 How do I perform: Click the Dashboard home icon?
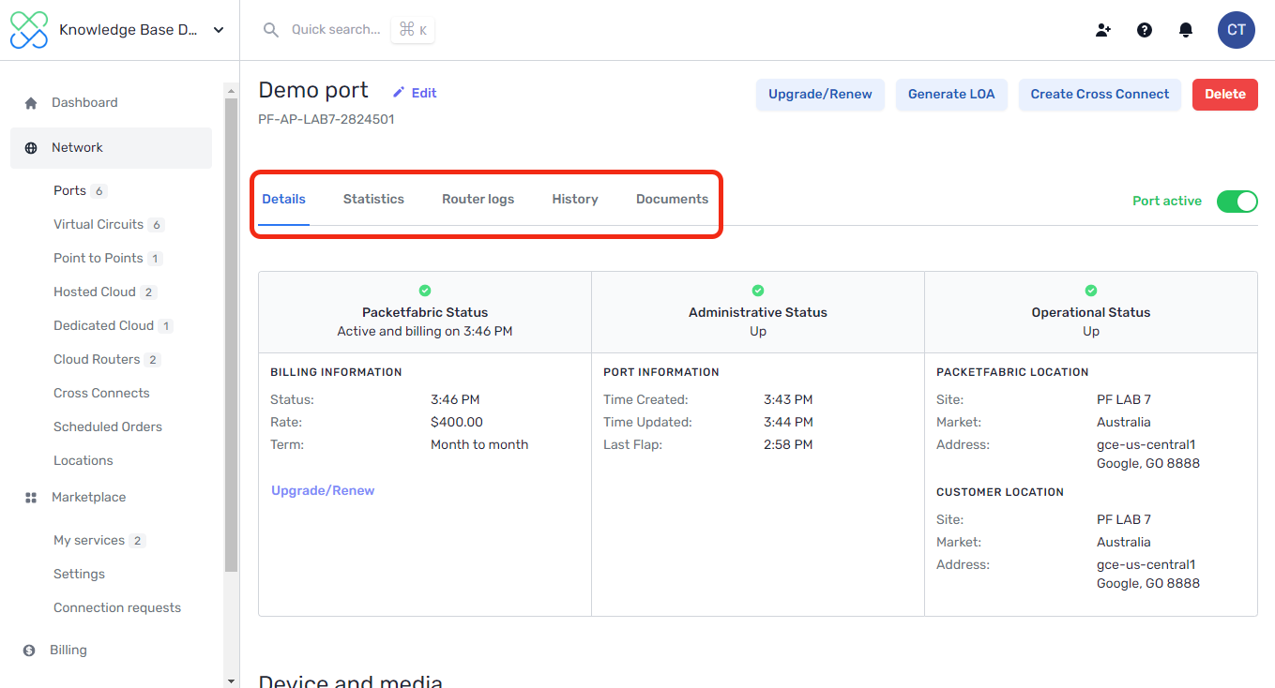click(x=31, y=103)
